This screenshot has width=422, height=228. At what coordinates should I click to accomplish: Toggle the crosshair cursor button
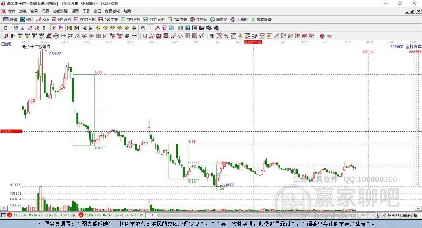pos(150,28)
